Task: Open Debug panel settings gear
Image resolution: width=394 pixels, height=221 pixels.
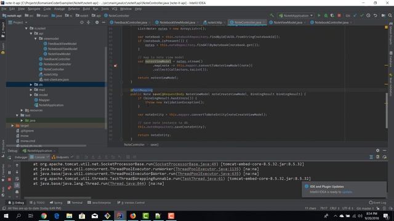Action: [x=377, y=150]
